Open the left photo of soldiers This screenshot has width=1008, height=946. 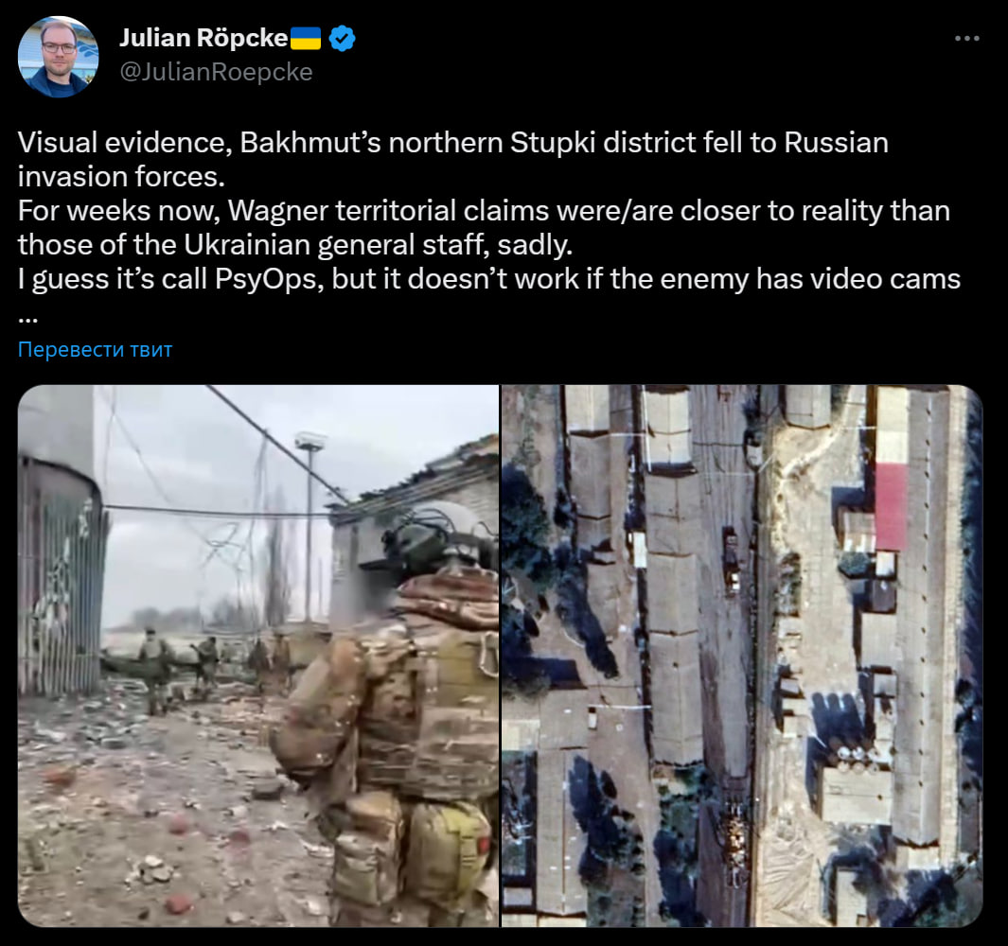click(x=257, y=655)
